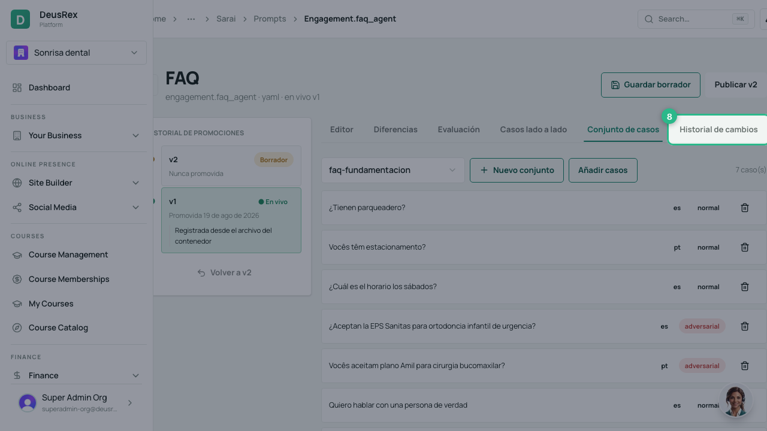Click the My Courses cap icon
The height and width of the screenshot is (431, 767).
pos(17,303)
